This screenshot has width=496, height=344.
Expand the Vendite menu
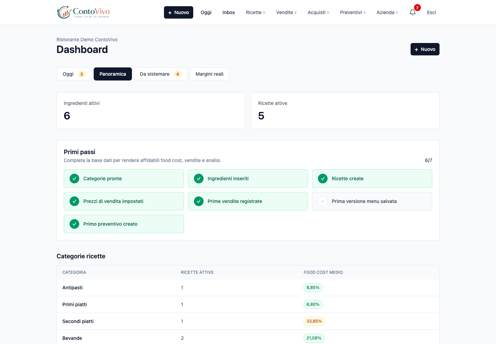[286, 12]
